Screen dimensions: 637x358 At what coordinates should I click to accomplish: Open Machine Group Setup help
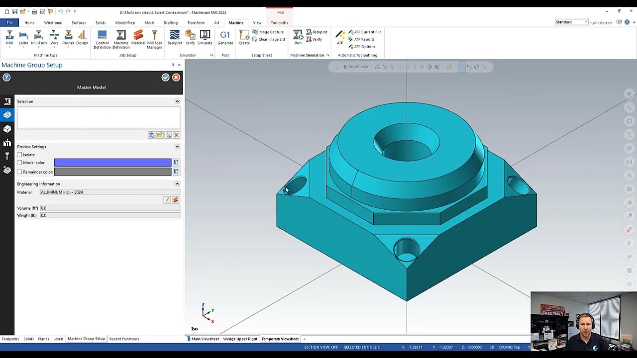tap(6, 78)
